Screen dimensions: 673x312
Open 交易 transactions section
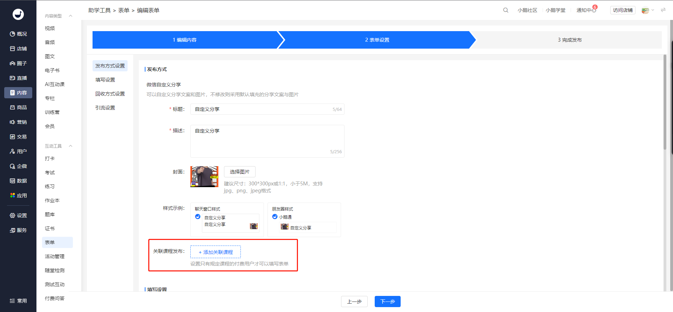pyautogui.click(x=18, y=137)
